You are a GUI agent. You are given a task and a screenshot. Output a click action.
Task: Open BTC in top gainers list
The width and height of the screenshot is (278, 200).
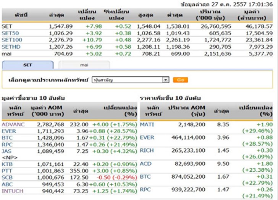tap(145, 177)
